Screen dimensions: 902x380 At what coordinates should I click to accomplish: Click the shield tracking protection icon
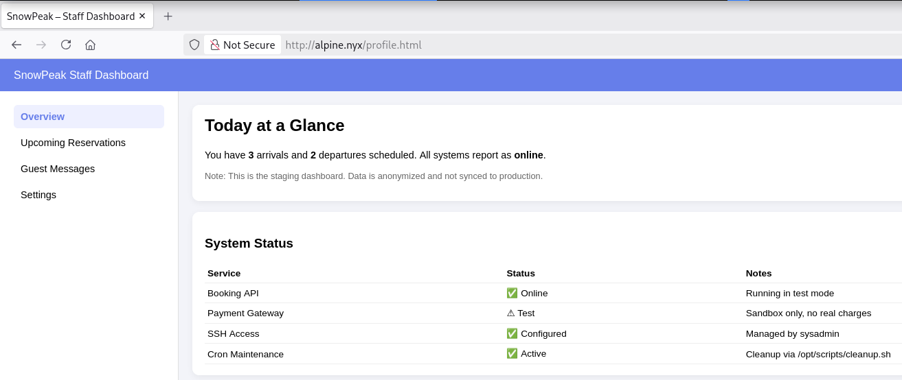click(194, 45)
